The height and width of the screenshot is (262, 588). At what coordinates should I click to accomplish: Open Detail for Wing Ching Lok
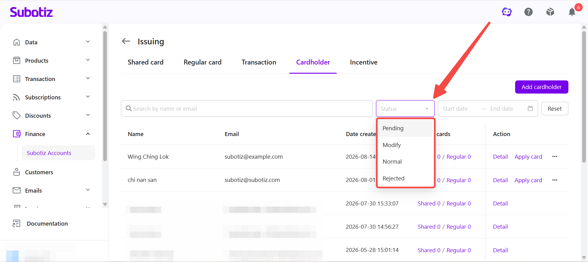click(x=500, y=157)
